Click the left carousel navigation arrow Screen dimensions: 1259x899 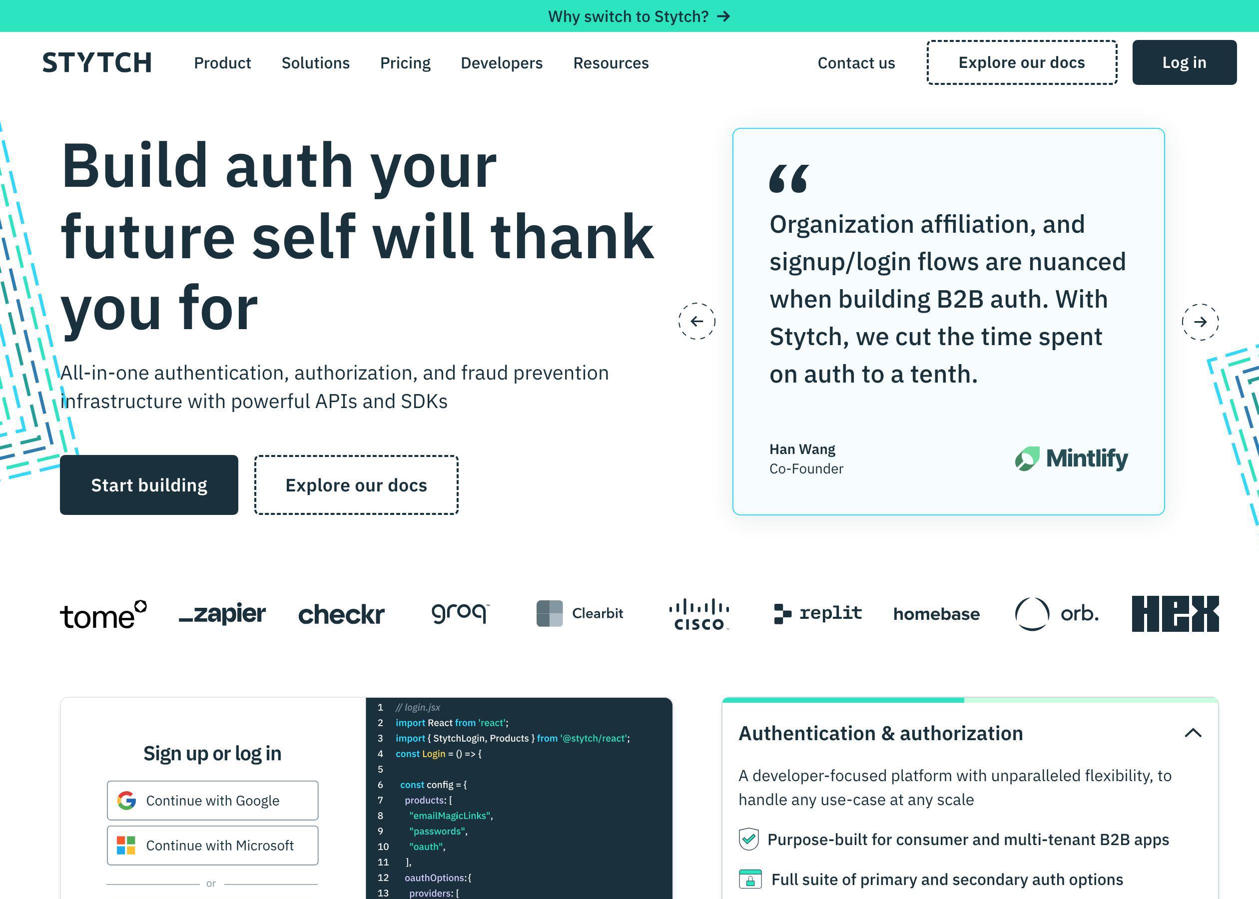(x=697, y=321)
